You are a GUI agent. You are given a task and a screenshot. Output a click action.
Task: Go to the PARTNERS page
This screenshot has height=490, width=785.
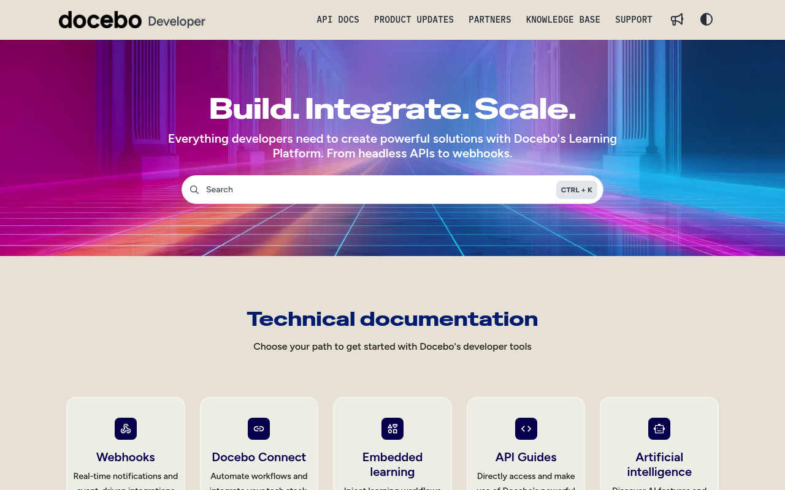(x=490, y=20)
